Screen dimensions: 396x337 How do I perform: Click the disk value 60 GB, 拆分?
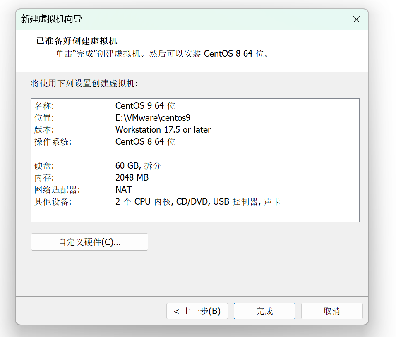pos(138,165)
